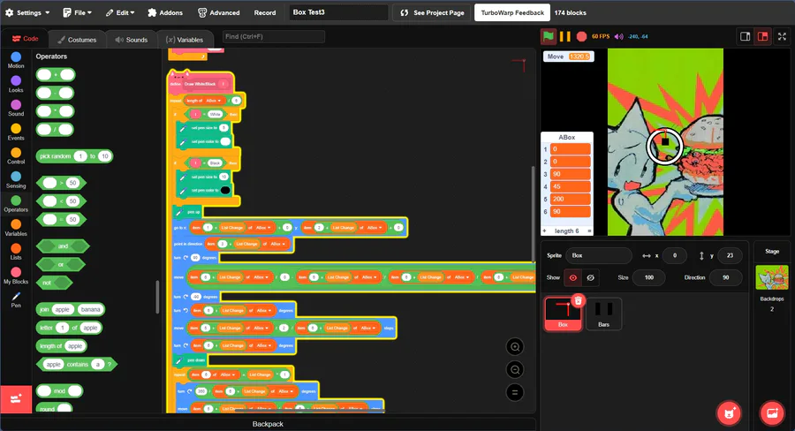
Task: Open the File dropdown menu
Action: [77, 12]
